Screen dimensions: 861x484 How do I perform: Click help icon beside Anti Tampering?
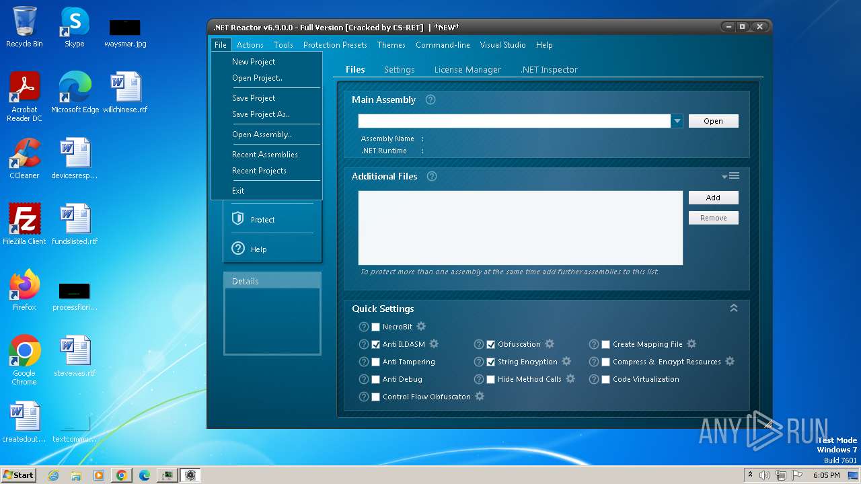pos(364,362)
